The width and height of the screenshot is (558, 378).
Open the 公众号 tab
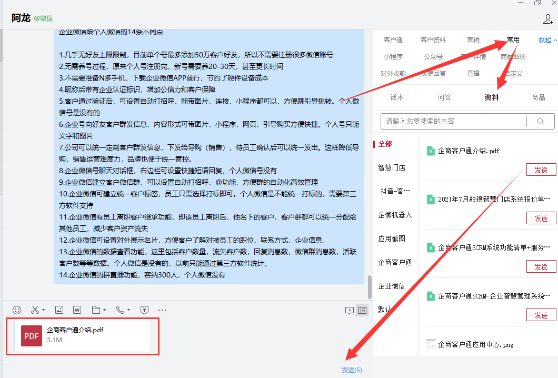coord(433,56)
